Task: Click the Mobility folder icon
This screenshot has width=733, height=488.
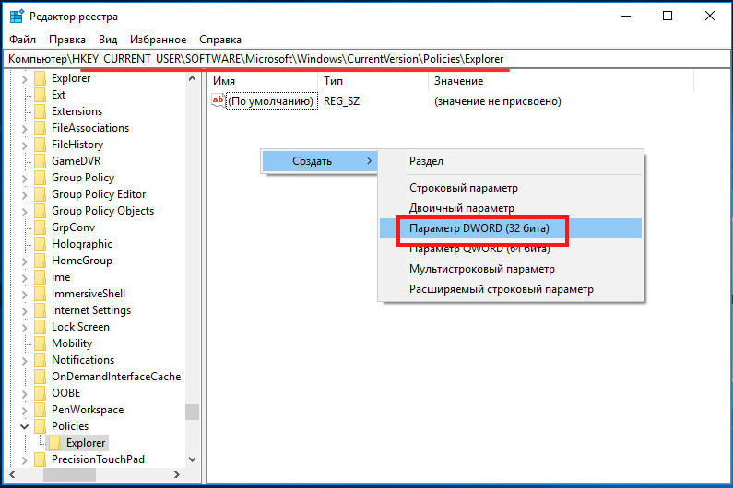Action: (41, 343)
